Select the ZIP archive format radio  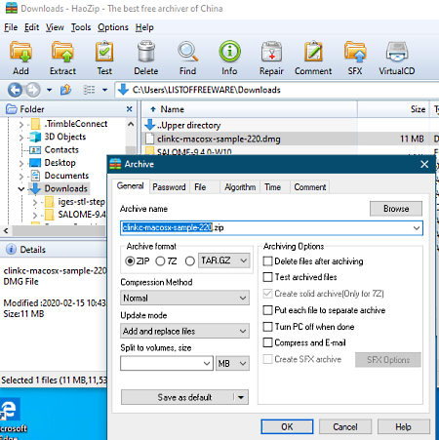[130, 260]
